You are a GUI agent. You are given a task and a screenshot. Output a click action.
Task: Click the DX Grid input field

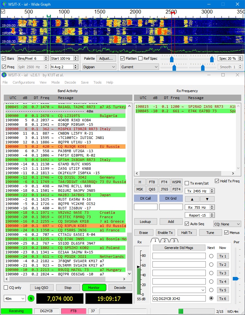(x=171, y=207)
